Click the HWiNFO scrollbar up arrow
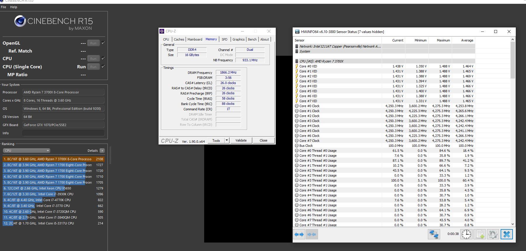Image resolution: width=526 pixels, height=251 pixels. pos(513,39)
